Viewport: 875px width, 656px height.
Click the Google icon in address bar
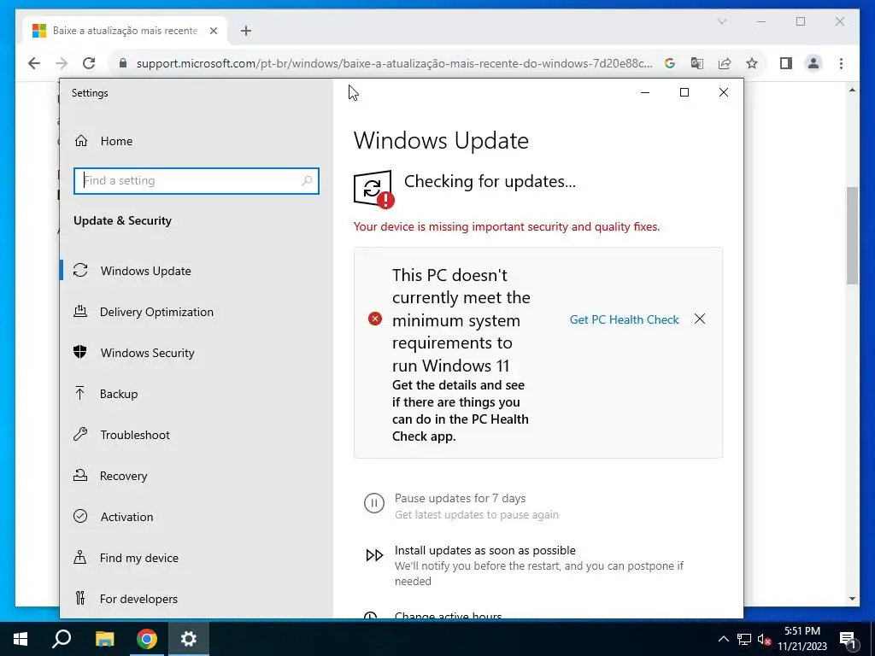pos(670,63)
